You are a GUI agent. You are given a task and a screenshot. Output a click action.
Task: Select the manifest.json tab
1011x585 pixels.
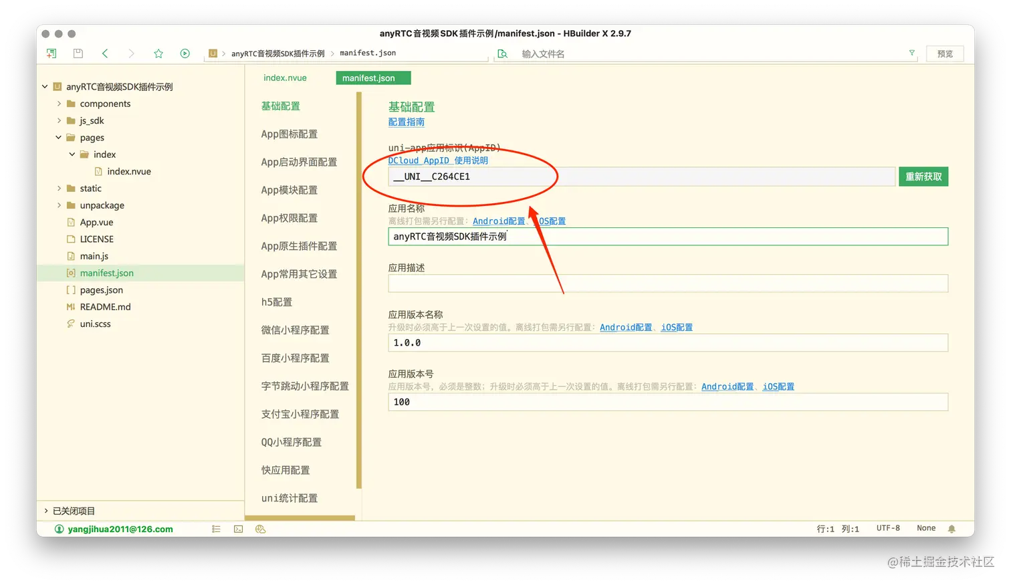(373, 78)
